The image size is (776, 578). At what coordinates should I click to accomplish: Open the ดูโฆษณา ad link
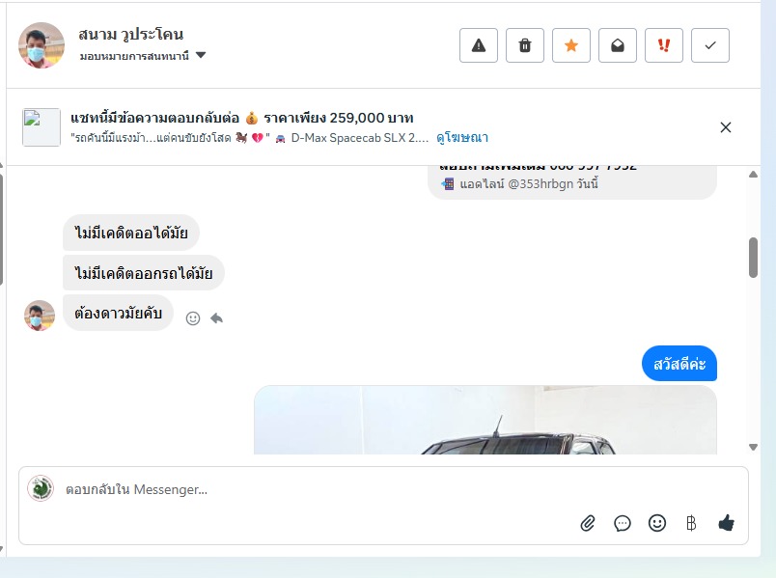tap(462, 138)
